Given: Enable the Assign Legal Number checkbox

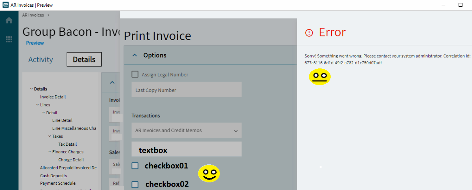Looking at the screenshot, I should [135, 74].
